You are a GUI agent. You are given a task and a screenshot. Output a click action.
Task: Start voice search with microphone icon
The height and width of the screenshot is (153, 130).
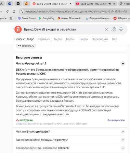(x=121, y=29)
